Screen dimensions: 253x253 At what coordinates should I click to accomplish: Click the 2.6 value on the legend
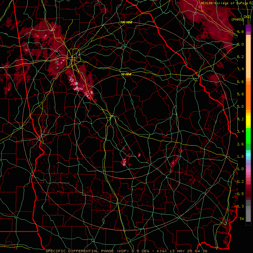click(x=240, y=144)
